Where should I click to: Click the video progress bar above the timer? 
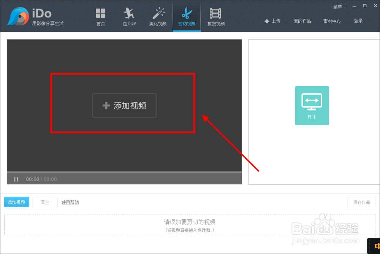click(x=124, y=172)
